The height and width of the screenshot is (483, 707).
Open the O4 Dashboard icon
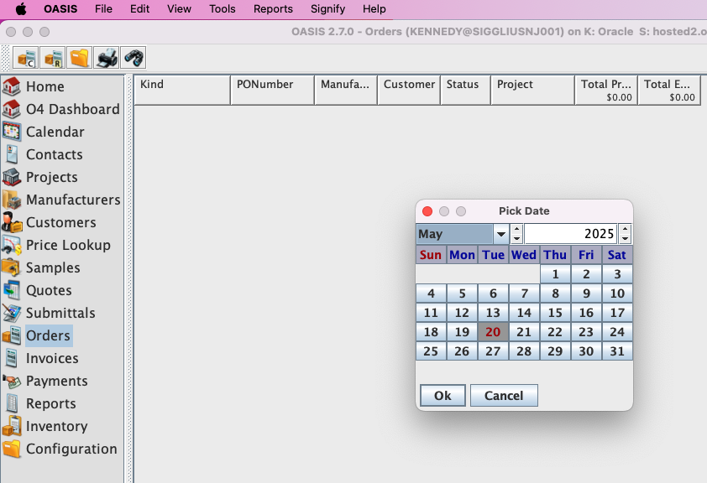click(11, 109)
